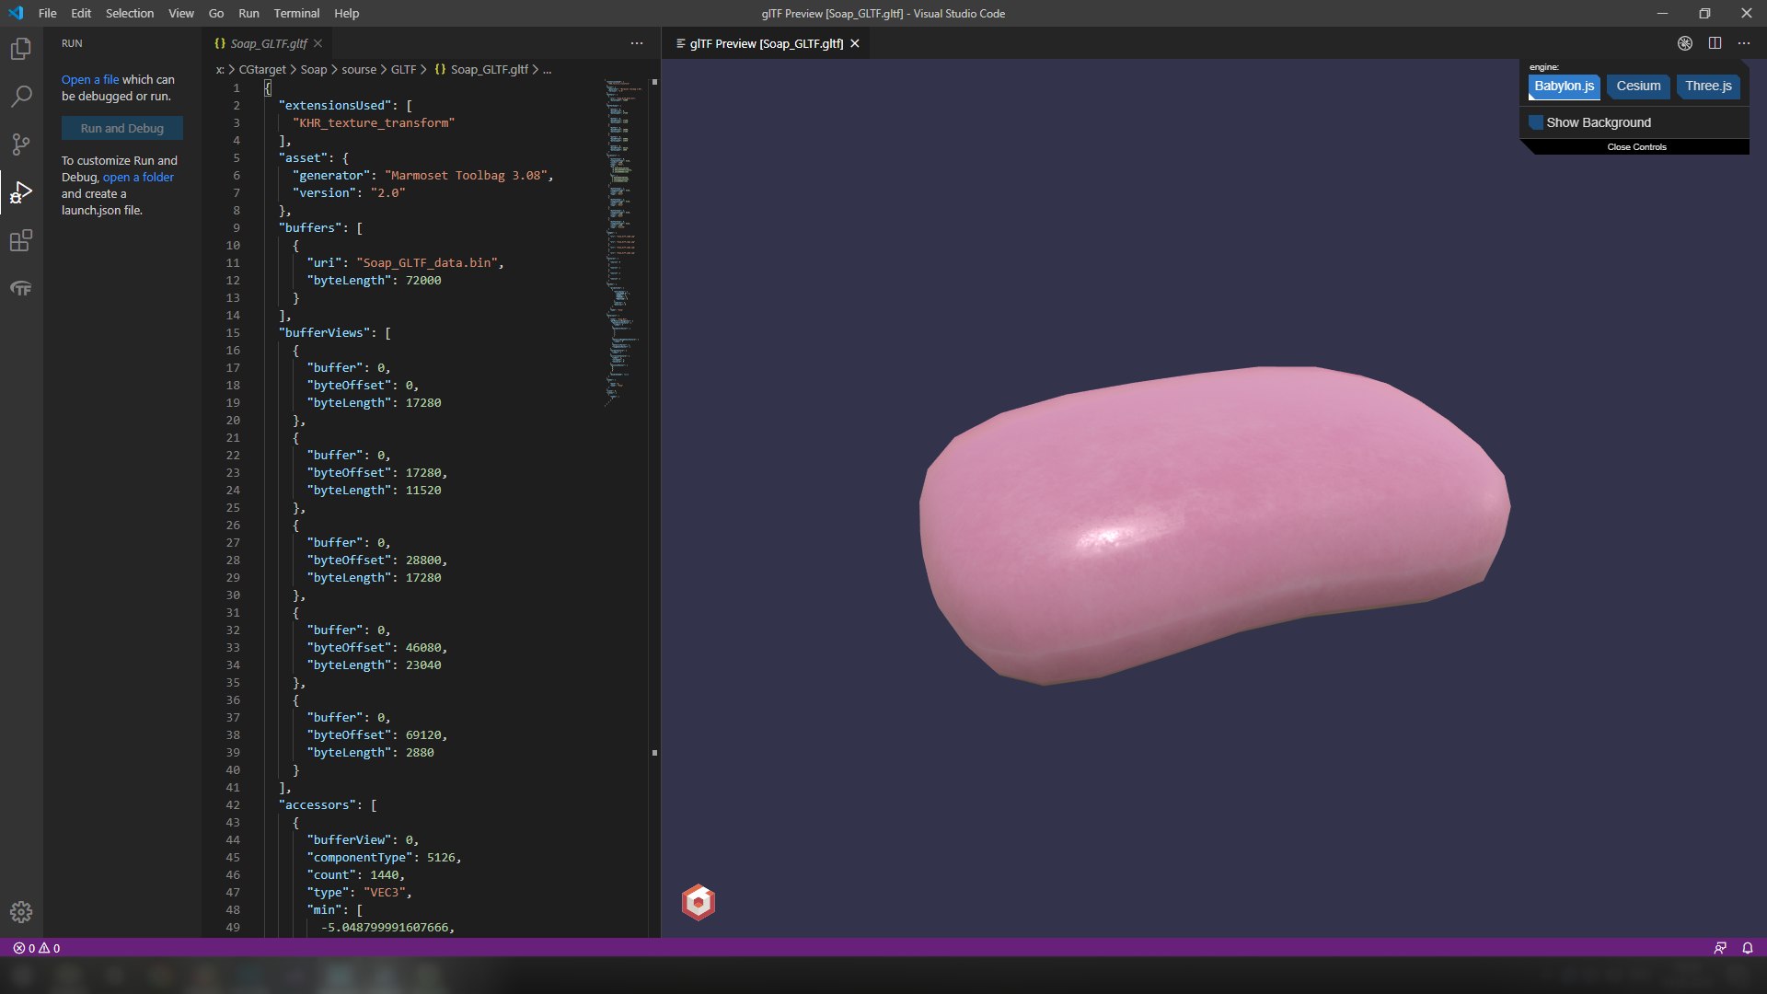The image size is (1767, 994).
Task: Click the 'open a folder' link
Action: pos(138,178)
